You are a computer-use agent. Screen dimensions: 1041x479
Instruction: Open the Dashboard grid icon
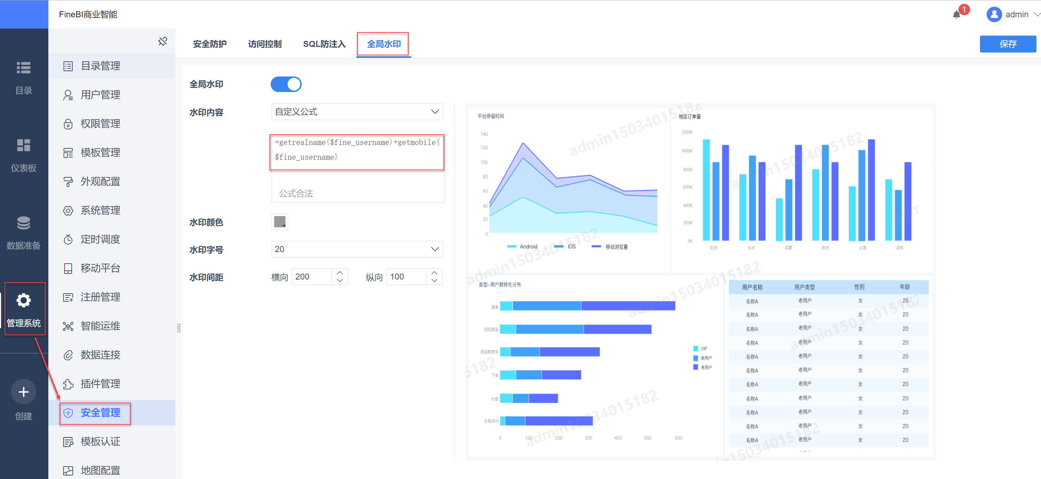23,145
